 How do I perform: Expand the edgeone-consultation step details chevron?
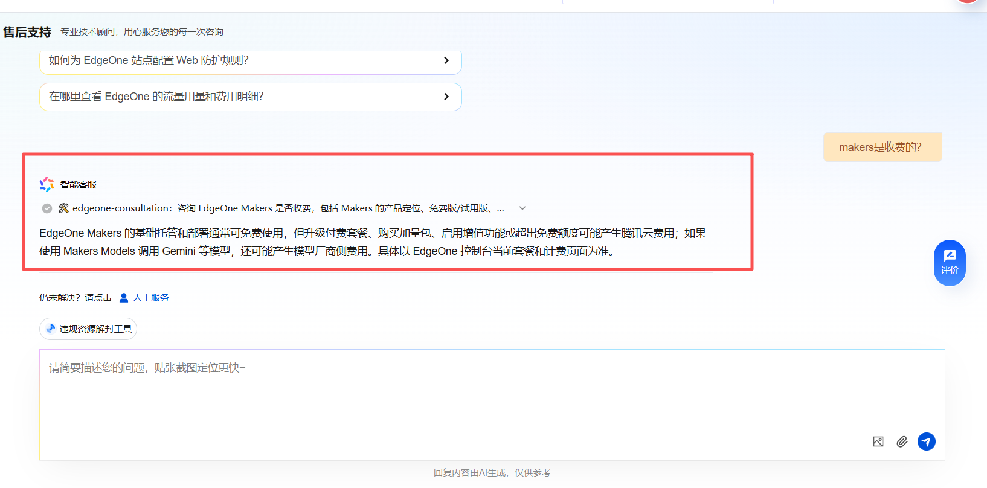[x=522, y=208]
